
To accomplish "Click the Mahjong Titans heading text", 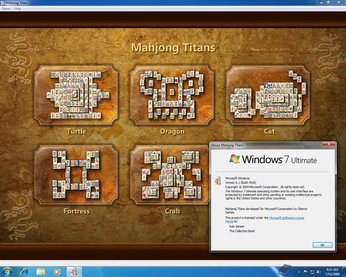I will tap(173, 48).
